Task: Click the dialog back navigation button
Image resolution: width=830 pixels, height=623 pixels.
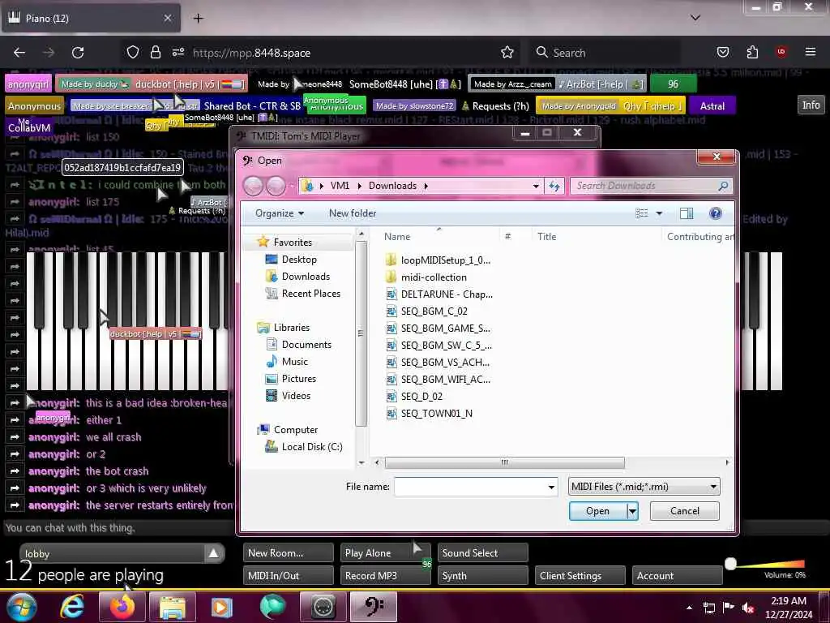Action: (x=253, y=186)
